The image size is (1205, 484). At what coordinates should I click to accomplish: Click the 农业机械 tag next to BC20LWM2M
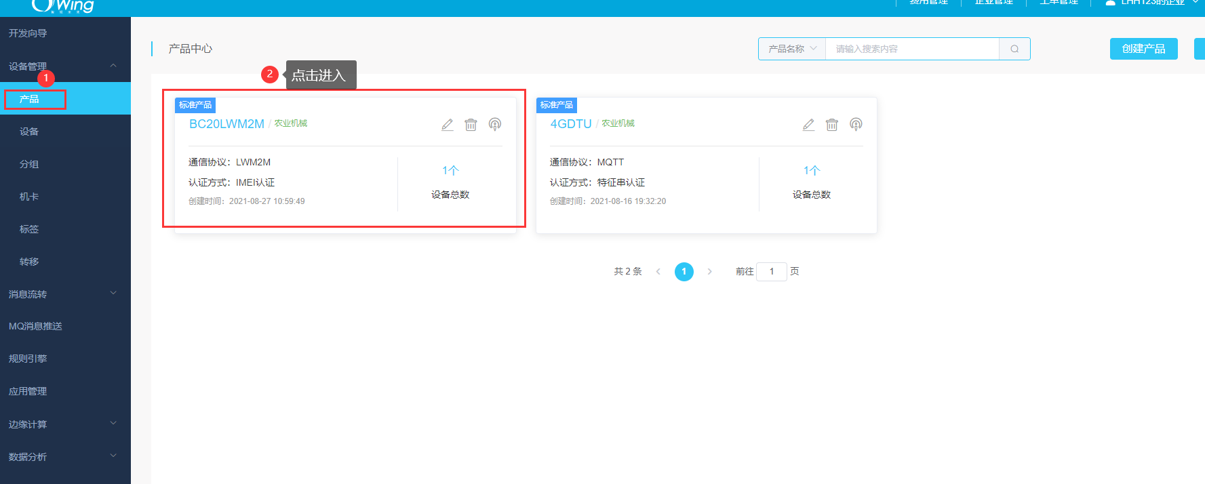pyautogui.click(x=291, y=123)
